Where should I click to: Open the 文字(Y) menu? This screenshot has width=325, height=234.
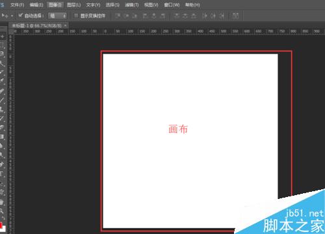(93, 5)
